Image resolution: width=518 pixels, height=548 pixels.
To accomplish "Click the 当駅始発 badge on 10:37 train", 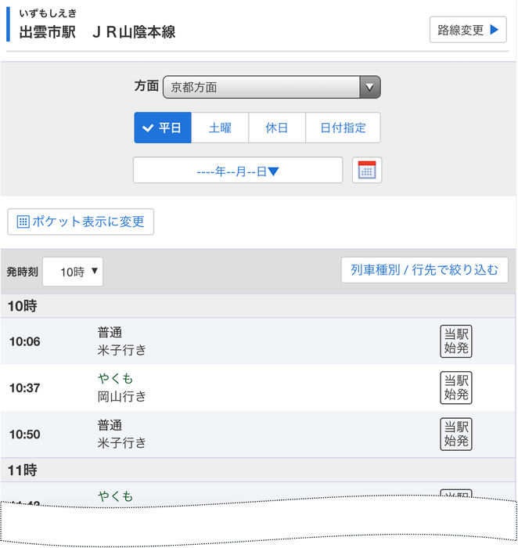I will point(455,388).
